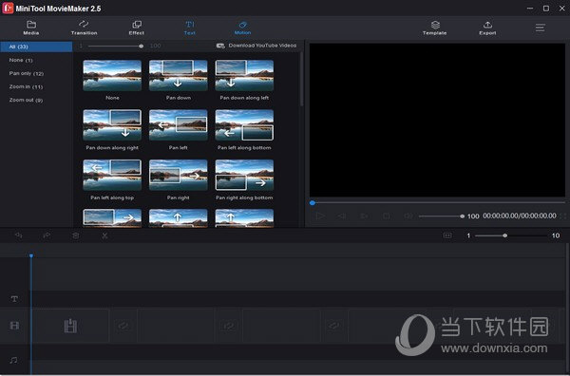Click the timeline Undo icon
This screenshot has width=570, height=376.
tap(19, 235)
